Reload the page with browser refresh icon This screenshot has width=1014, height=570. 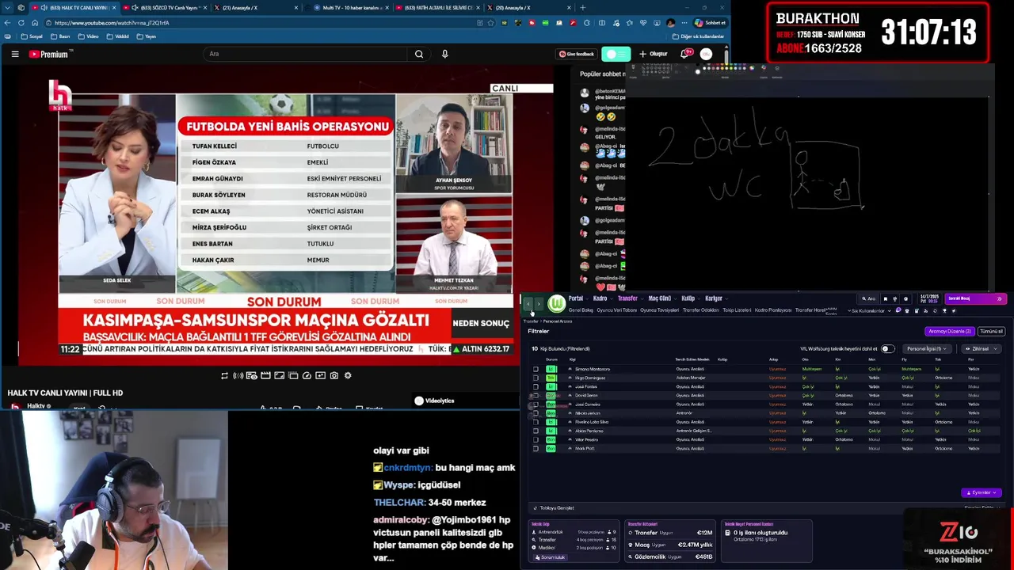pyautogui.click(x=21, y=22)
